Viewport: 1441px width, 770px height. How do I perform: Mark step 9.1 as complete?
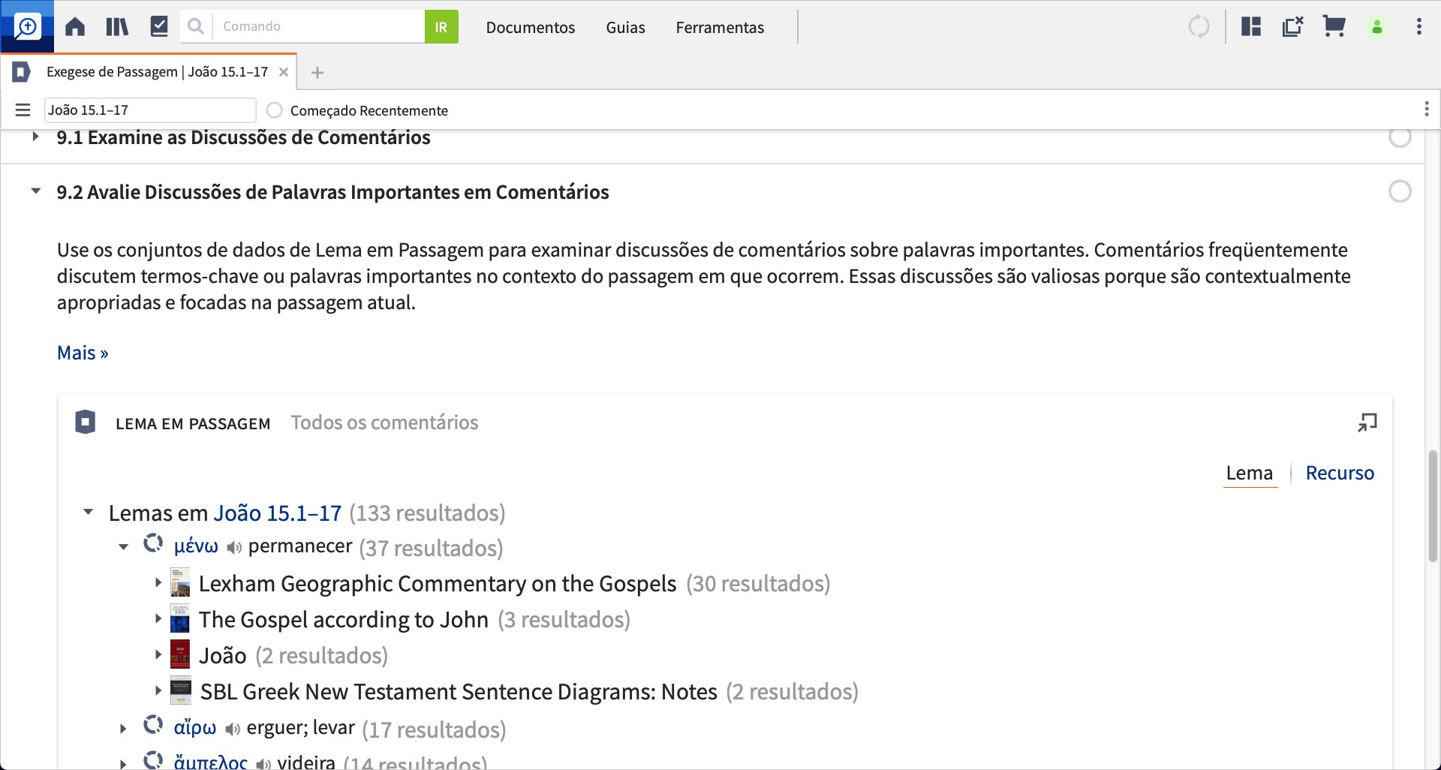click(1400, 137)
